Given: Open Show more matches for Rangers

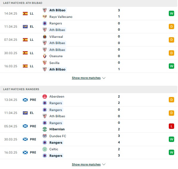Looking at the screenshot, I should pos(86,164).
